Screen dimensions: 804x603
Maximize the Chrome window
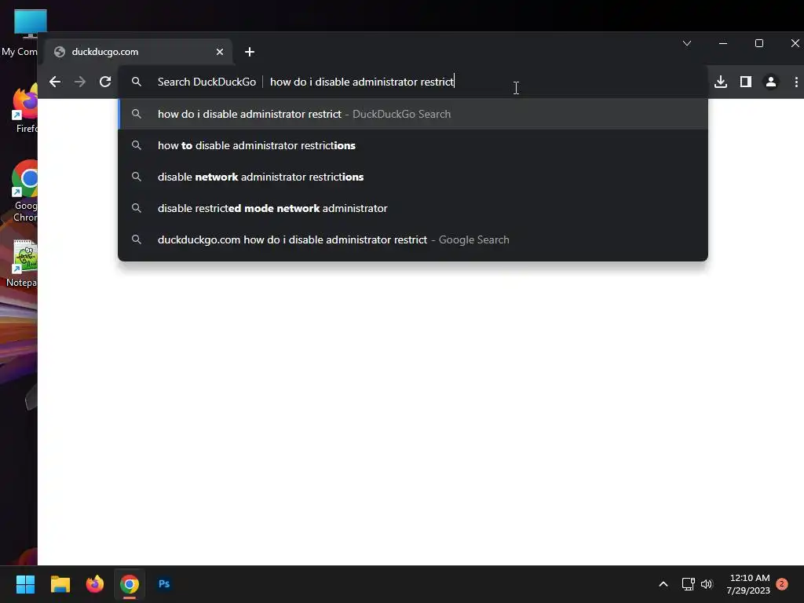(759, 44)
